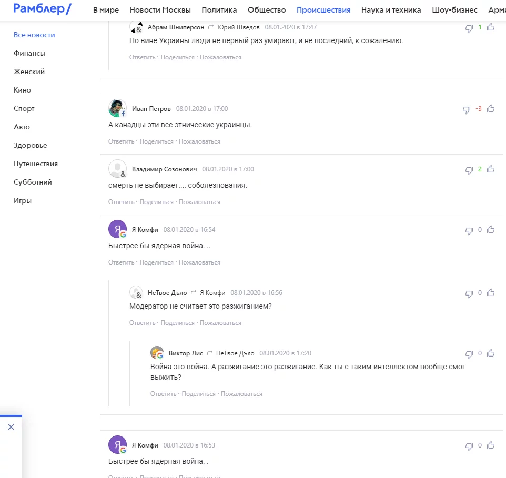Thumbs up Я Комфи's 16:53 comment
506x478 pixels.
coord(491,445)
